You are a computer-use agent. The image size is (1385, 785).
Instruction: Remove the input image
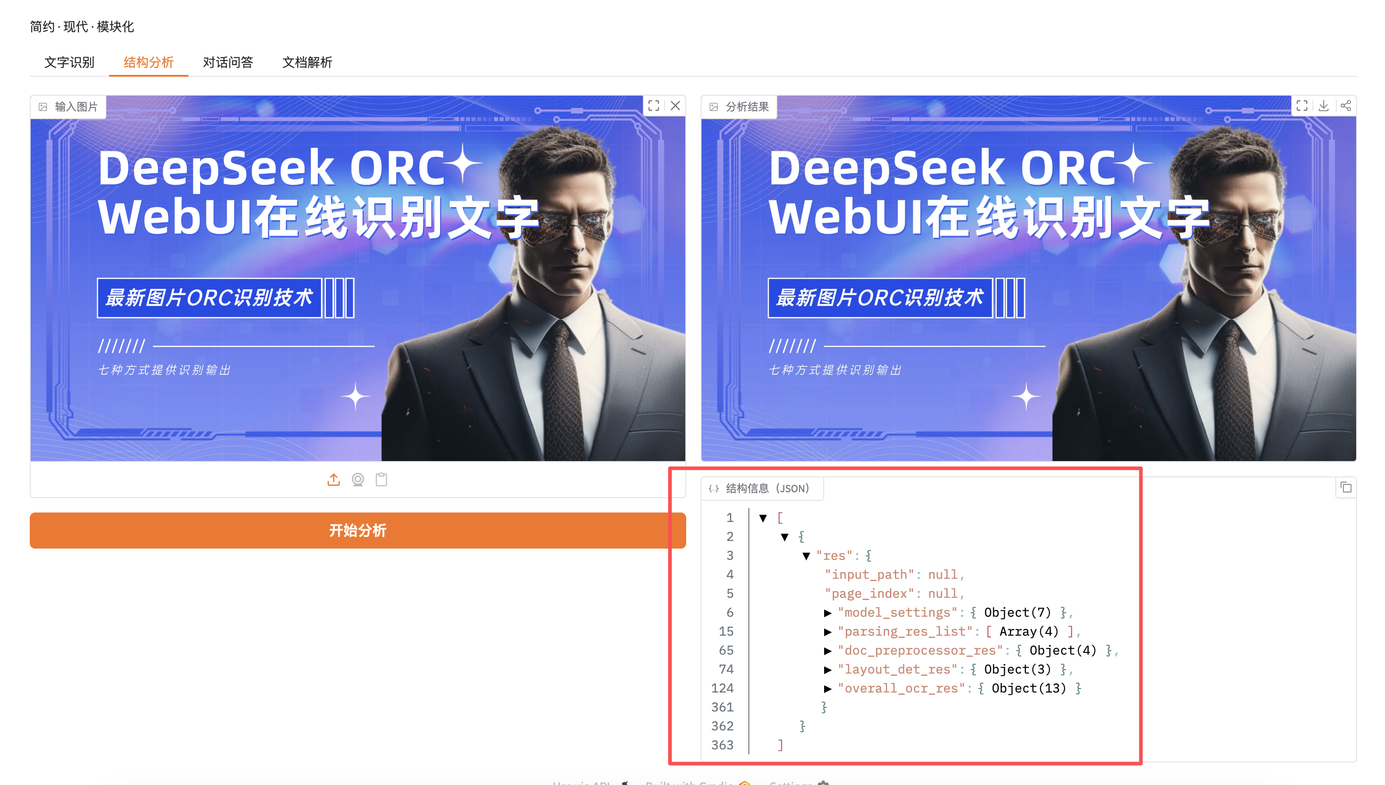point(675,106)
